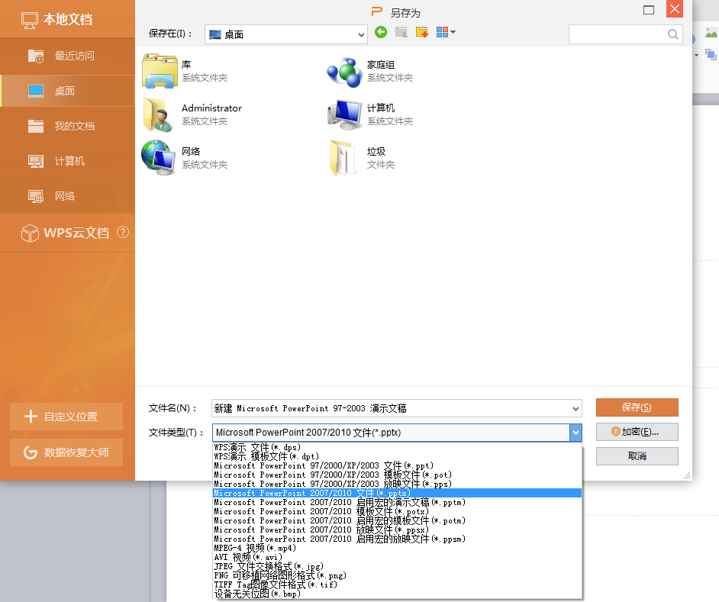Choose WPS演示 模板文件(*.dpt) type
719x602 pixels.
tap(398, 456)
